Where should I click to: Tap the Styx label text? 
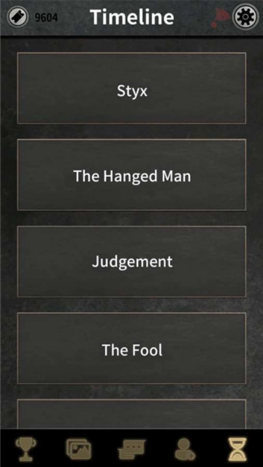tap(132, 91)
